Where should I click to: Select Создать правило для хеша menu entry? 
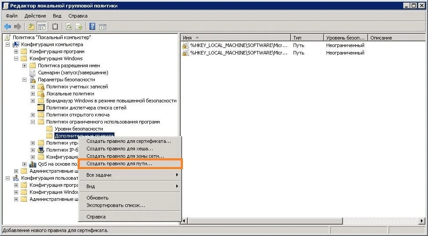pyautogui.click(x=119, y=149)
